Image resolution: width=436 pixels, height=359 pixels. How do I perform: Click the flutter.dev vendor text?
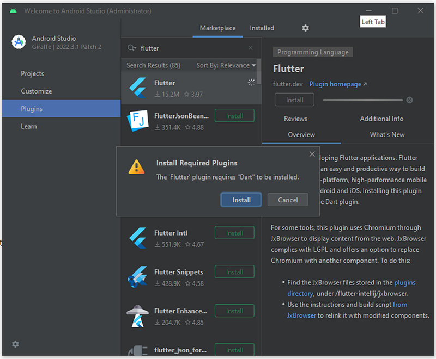(288, 84)
